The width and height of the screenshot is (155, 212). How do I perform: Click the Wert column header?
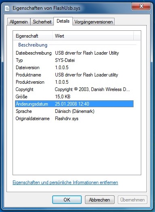coord(93,36)
